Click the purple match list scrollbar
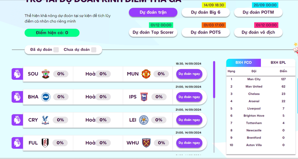 click(214, 80)
